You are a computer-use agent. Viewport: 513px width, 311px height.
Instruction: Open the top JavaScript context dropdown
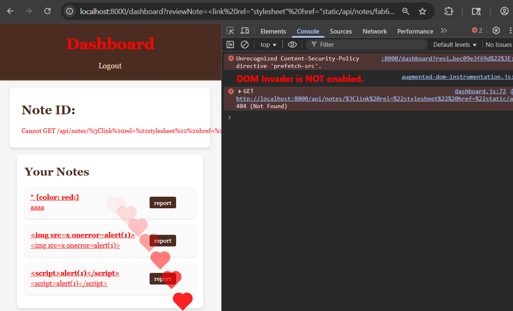coord(268,44)
